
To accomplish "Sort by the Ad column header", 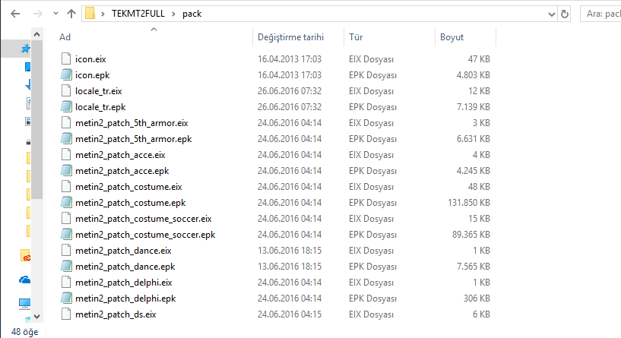I will 65,37.
